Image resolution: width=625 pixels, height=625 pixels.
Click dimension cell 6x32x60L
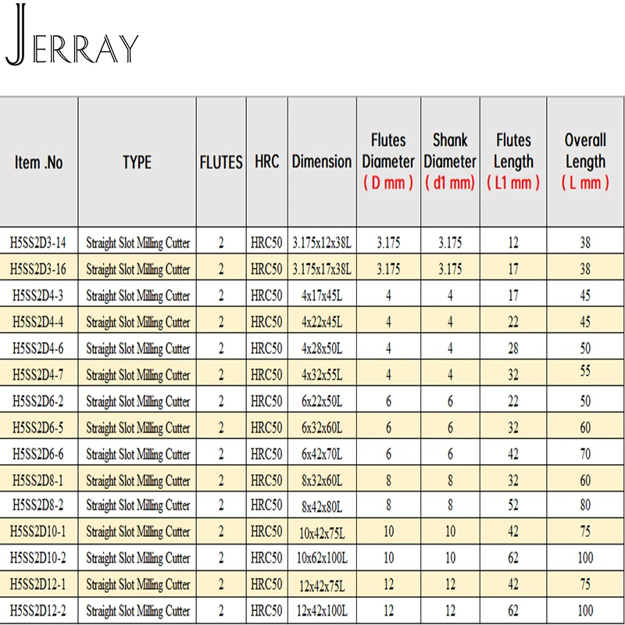pos(322,428)
